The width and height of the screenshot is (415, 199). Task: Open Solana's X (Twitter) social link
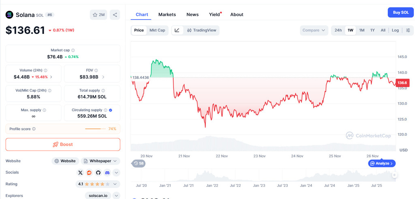pos(80,173)
